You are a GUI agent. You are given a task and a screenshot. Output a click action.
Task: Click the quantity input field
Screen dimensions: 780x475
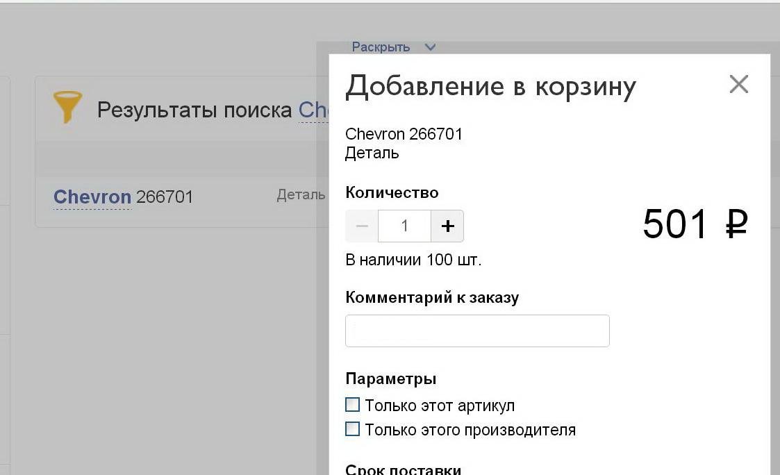tap(404, 226)
